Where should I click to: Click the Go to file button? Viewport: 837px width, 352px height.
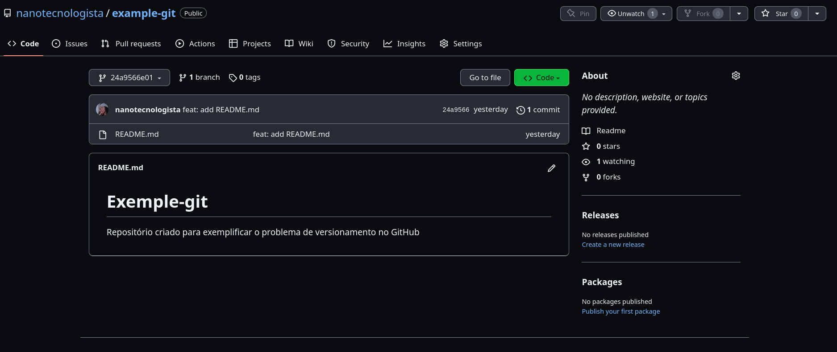[x=485, y=78]
